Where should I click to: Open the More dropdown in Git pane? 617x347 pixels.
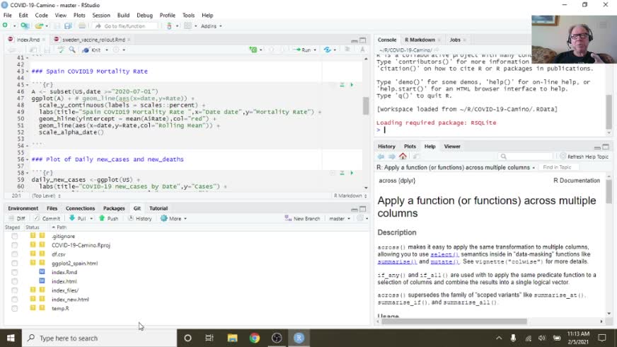click(173, 219)
